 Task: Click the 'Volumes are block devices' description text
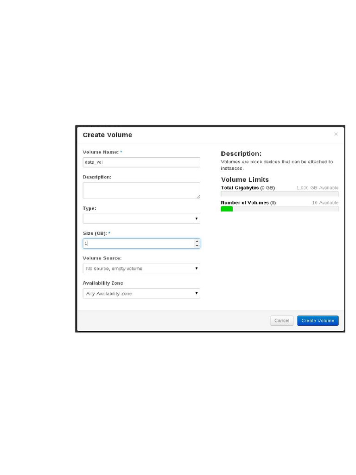pyautogui.click(x=277, y=165)
